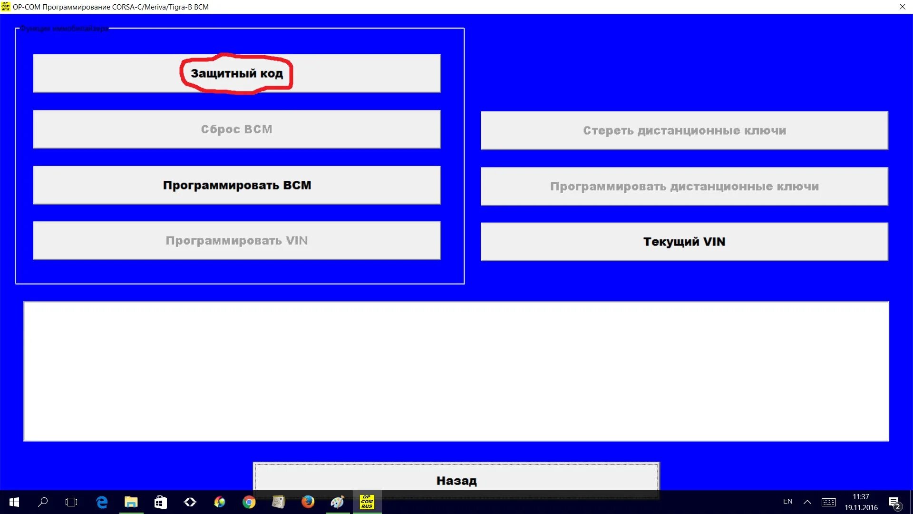Launch Google Chrome from the taskbar

[x=249, y=502]
